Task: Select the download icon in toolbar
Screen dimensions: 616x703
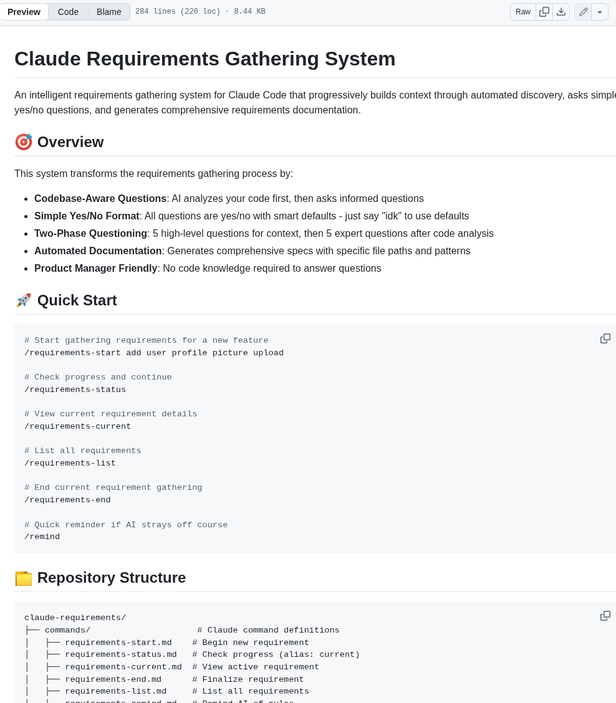Action: point(561,12)
